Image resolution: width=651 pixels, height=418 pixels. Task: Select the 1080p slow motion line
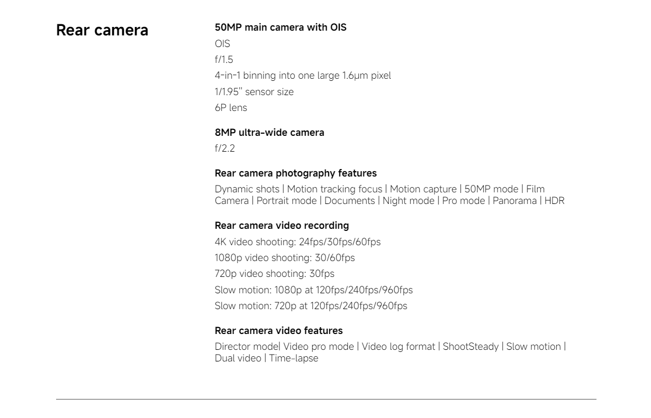click(313, 290)
